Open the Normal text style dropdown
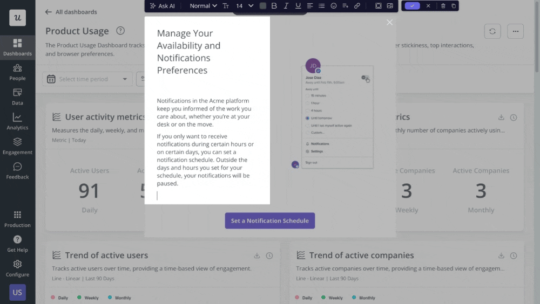Image resolution: width=540 pixels, height=304 pixels. [x=203, y=6]
